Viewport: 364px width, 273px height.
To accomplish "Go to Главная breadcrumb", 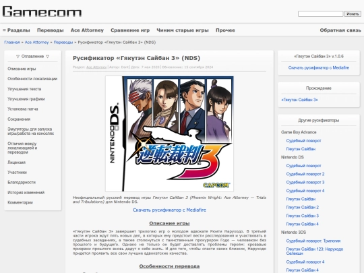I will tap(12, 42).
